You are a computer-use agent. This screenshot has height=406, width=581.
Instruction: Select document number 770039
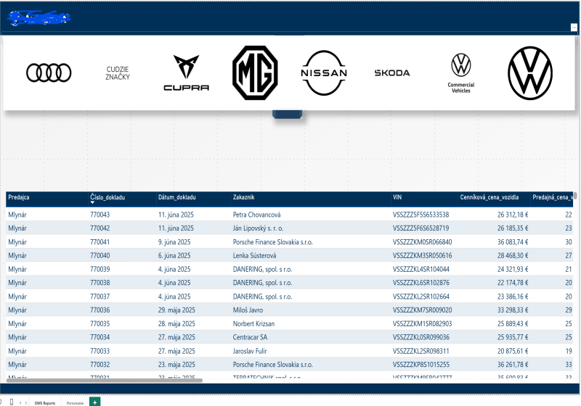[99, 269]
